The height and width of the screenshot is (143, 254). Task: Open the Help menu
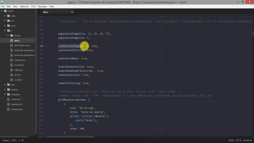[51, 6]
